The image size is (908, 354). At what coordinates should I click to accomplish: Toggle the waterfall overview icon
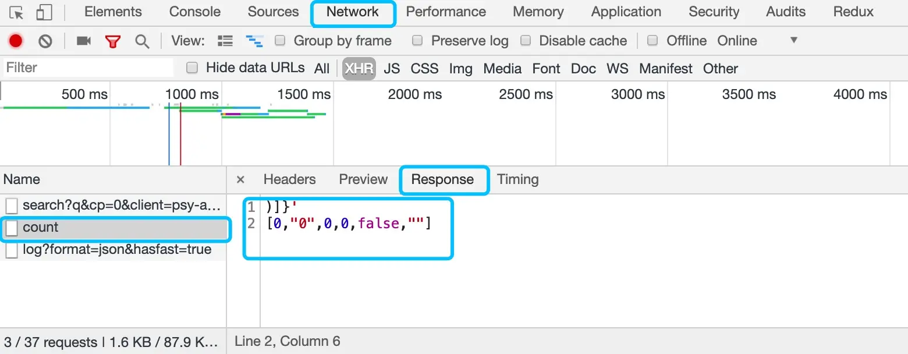(254, 41)
